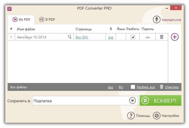Select the АвтоЗвук 10 2014 file row
The height and width of the screenshot is (128, 189).
point(88,37)
